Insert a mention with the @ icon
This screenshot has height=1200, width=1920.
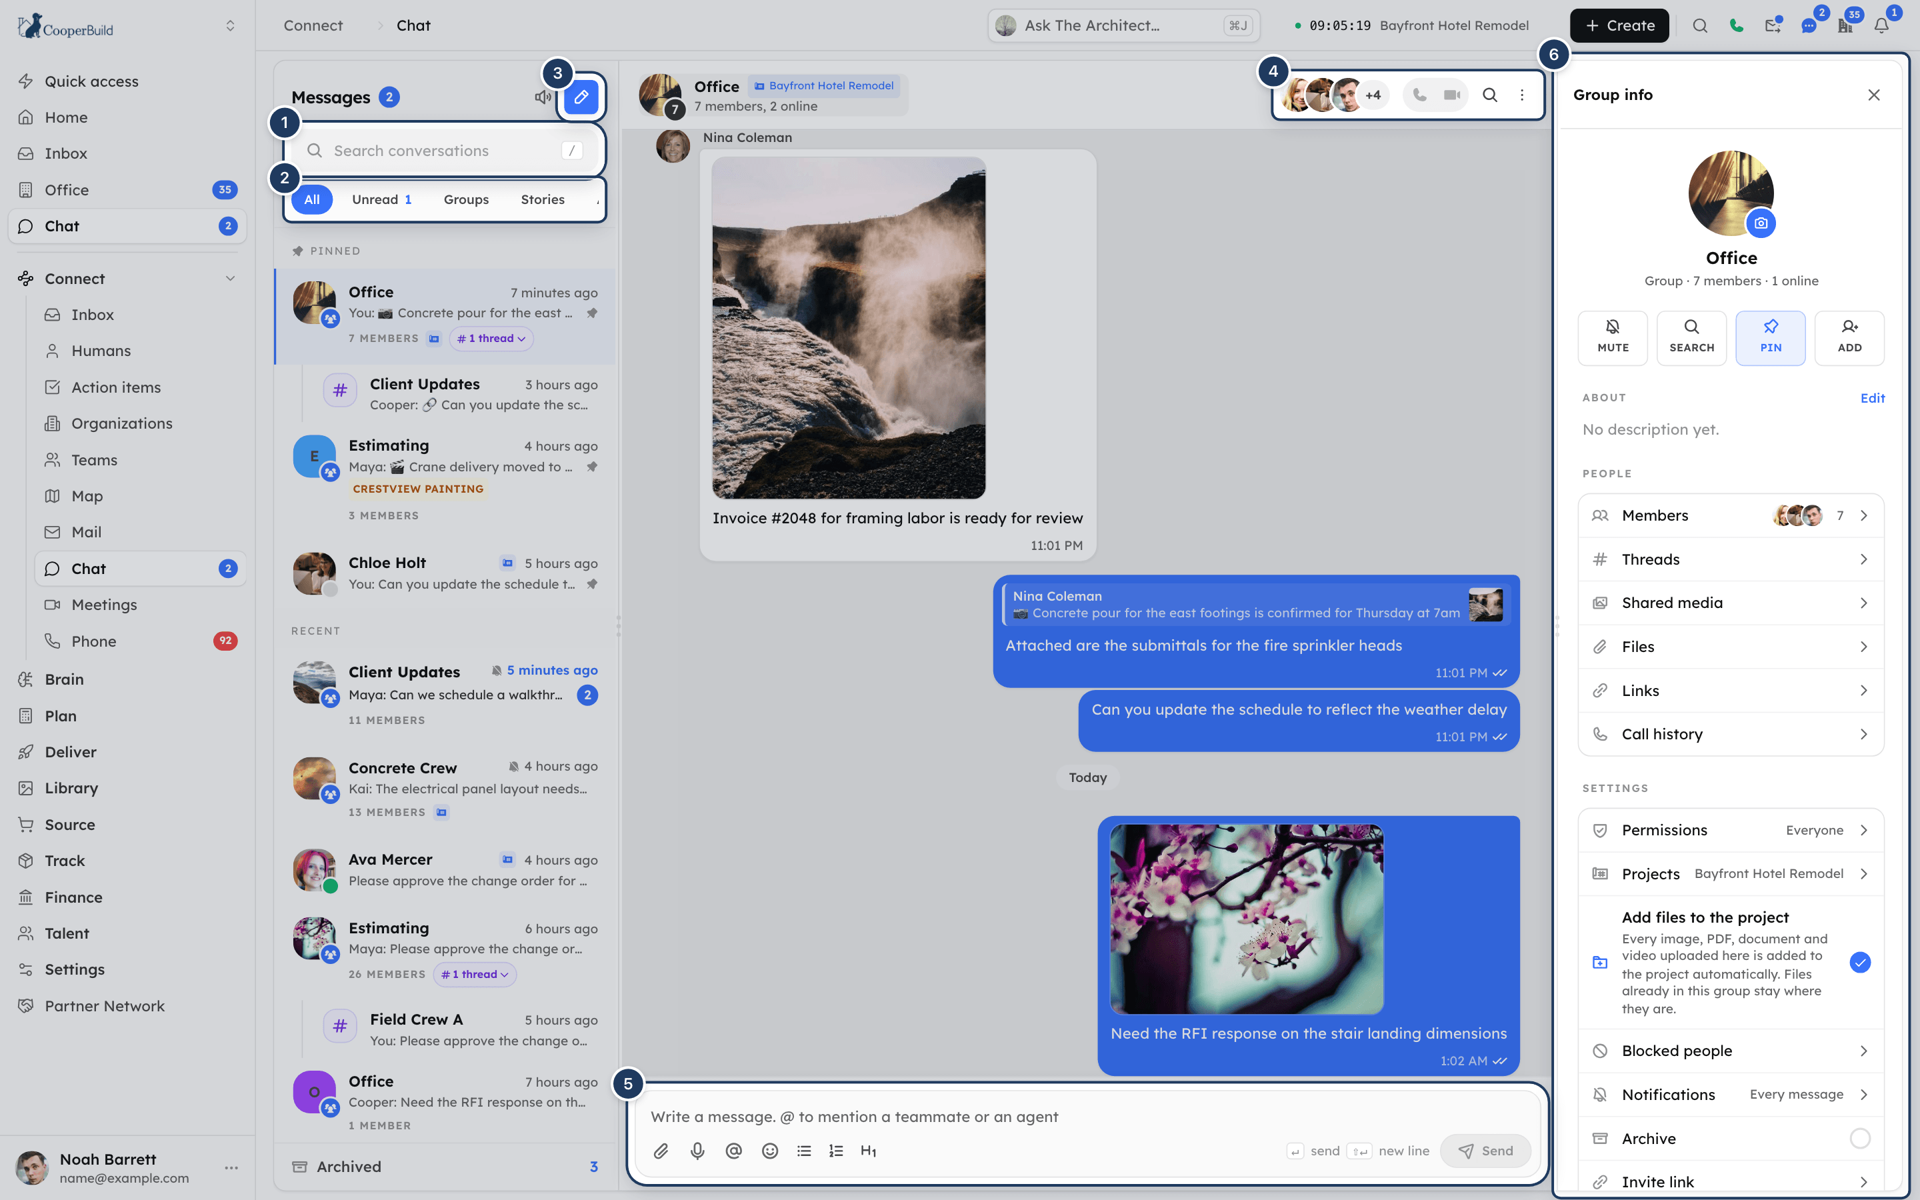tap(734, 1151)
